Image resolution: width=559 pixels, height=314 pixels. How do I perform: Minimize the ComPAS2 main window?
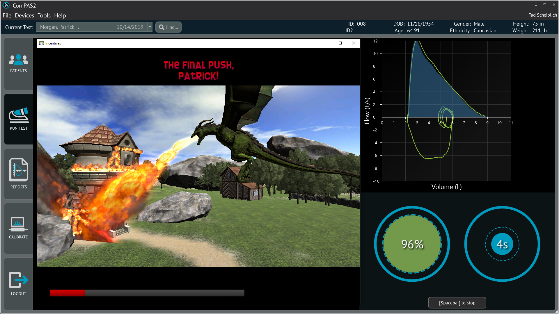[x=536, y=5]
